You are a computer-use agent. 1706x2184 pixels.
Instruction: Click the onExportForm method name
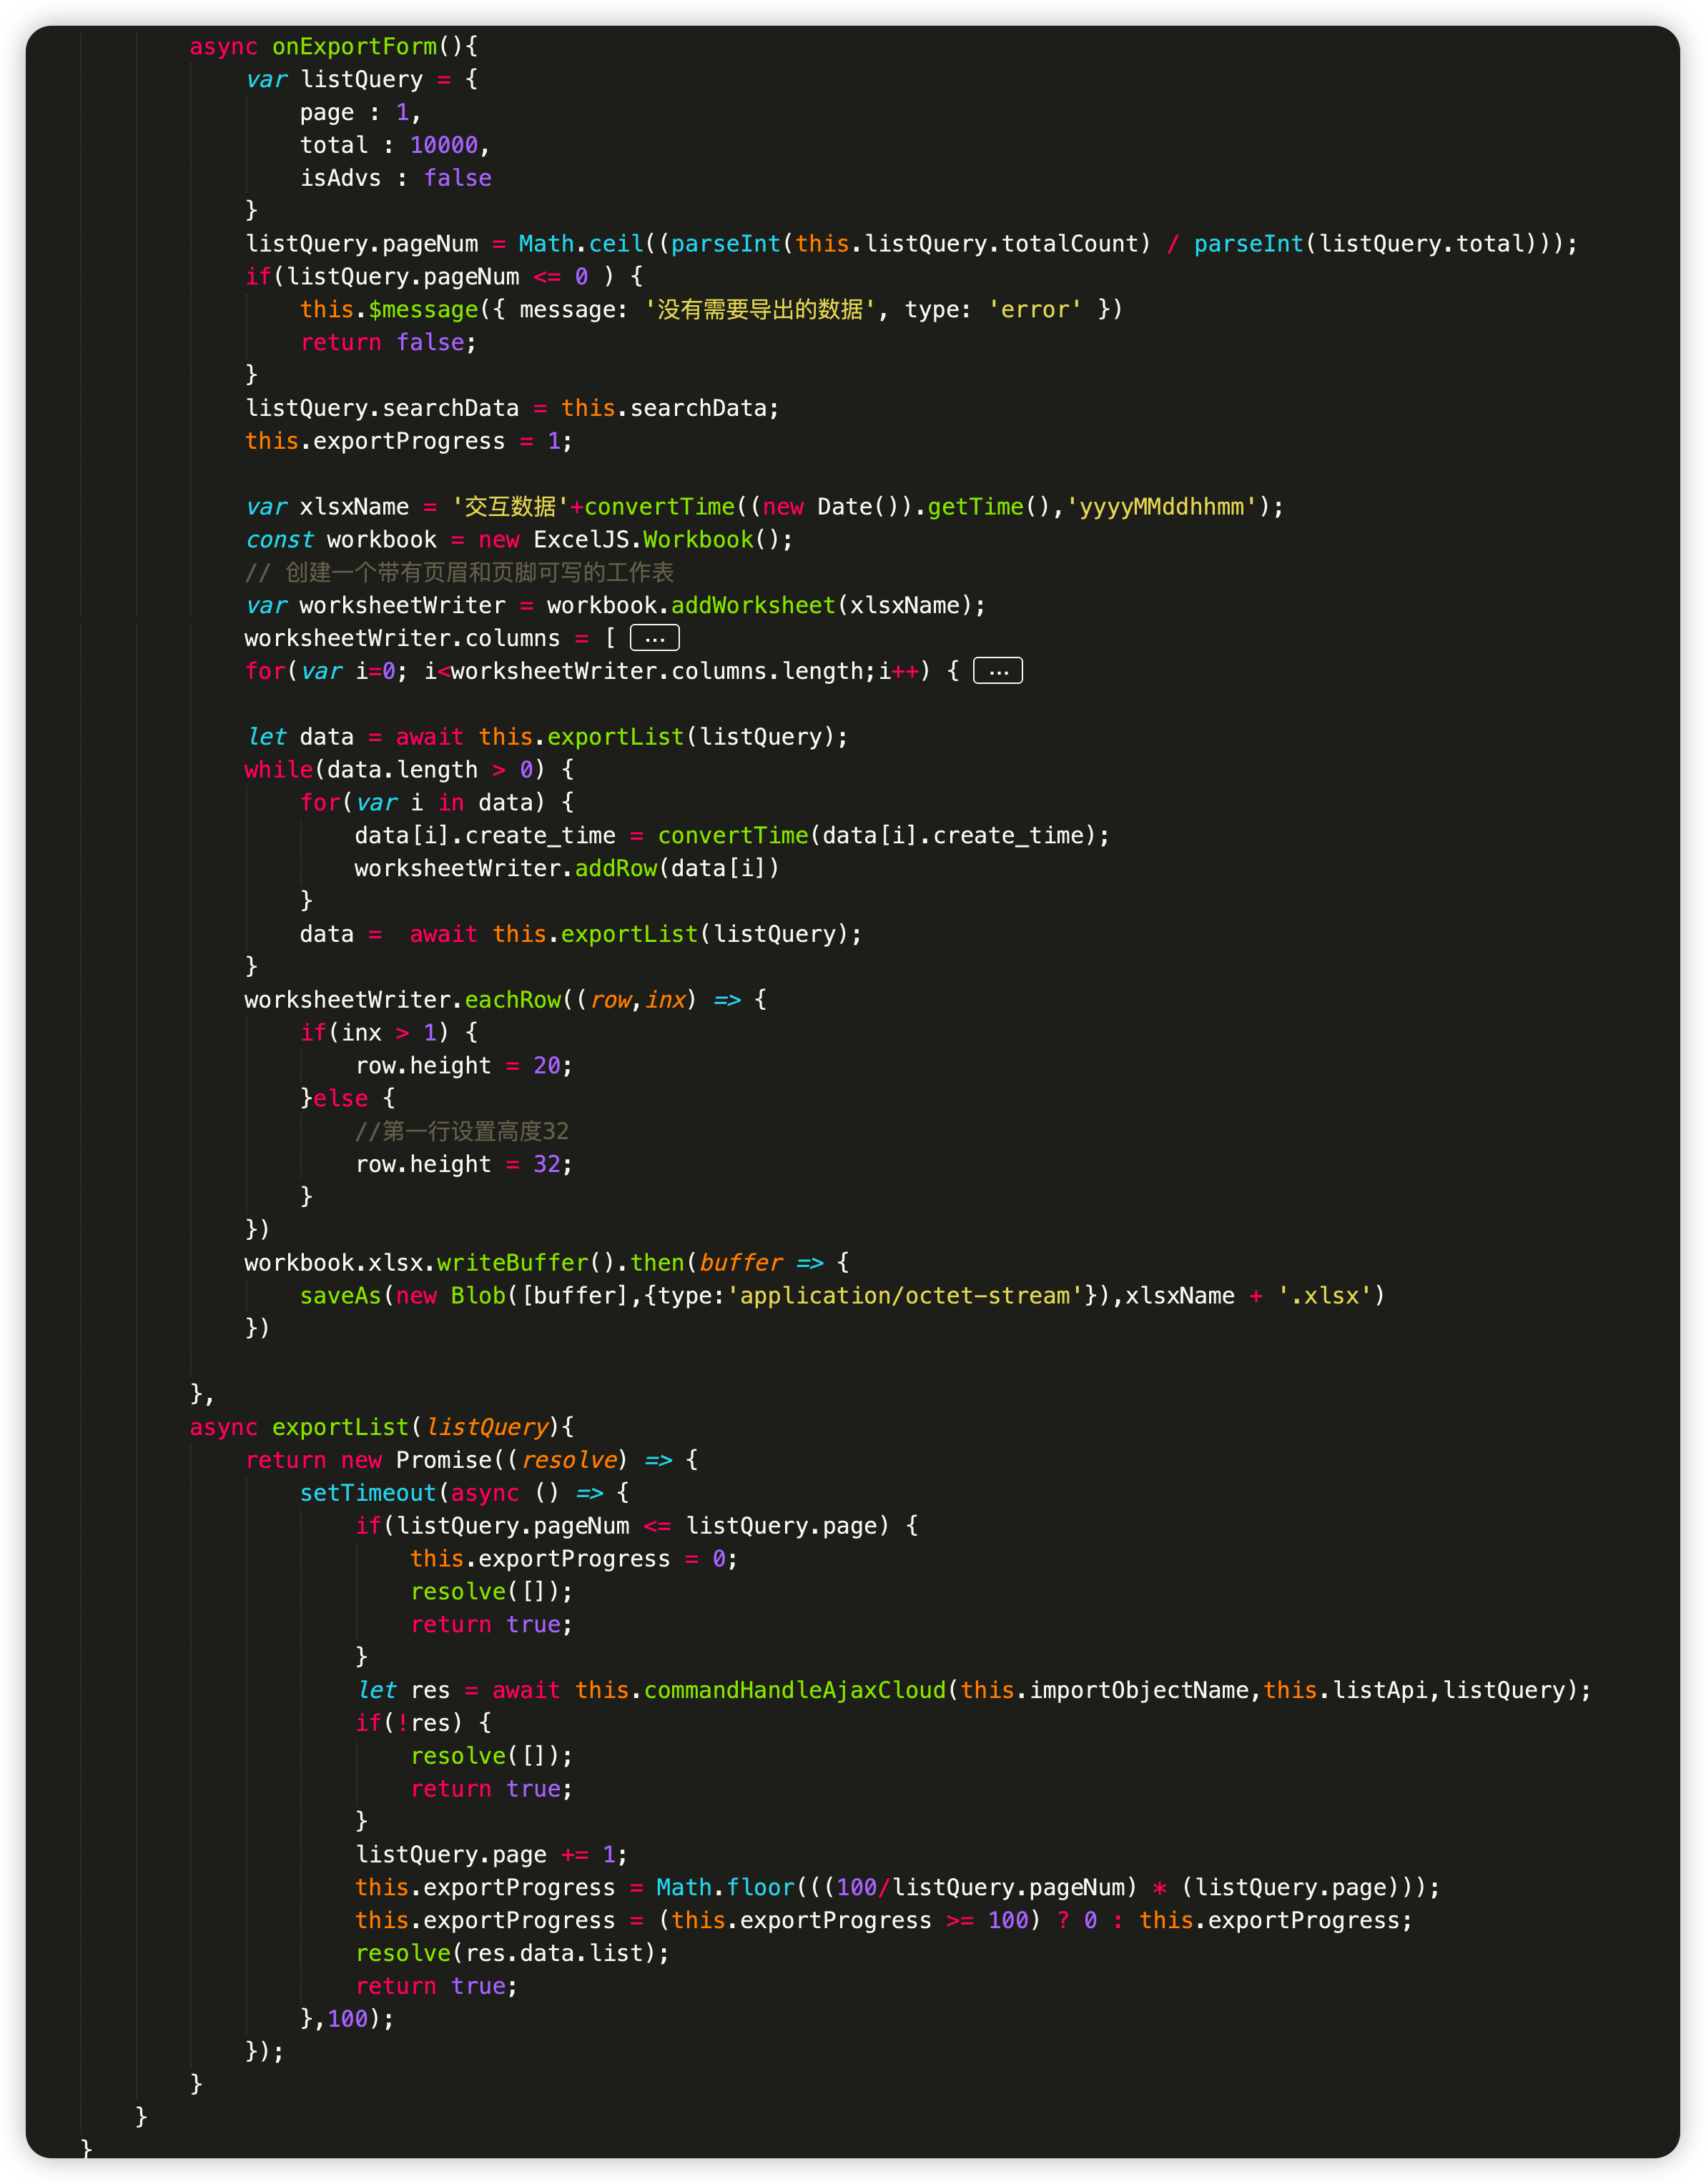pyautogui.click(x=354, y=46)
